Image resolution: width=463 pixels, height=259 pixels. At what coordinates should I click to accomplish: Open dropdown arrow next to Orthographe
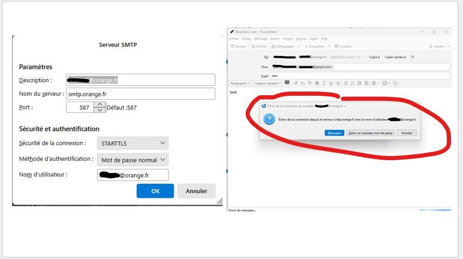[x=299, y=47]
